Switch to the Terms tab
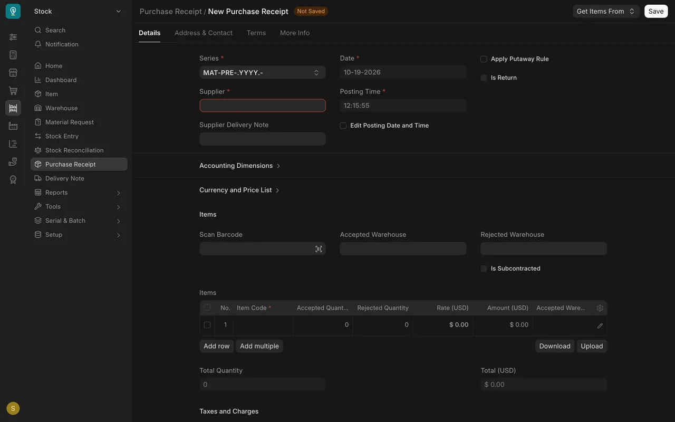This screenshot has width=675, height=422. [x=256, y=33]
